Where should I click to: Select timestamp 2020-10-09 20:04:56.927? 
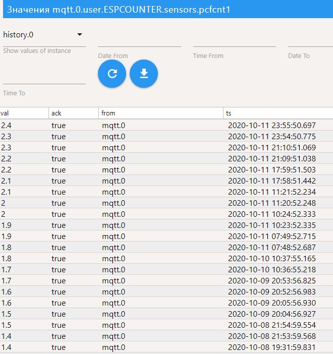click(272, 314)
